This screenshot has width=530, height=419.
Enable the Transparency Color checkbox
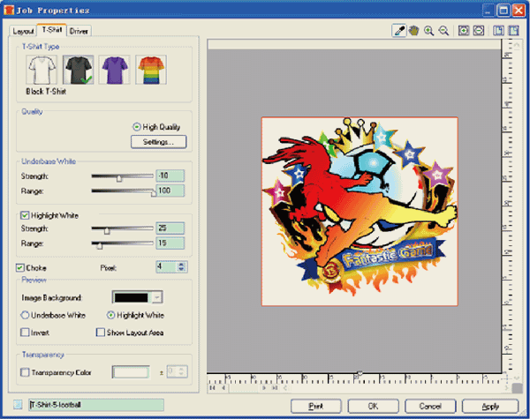coord(25,372)
